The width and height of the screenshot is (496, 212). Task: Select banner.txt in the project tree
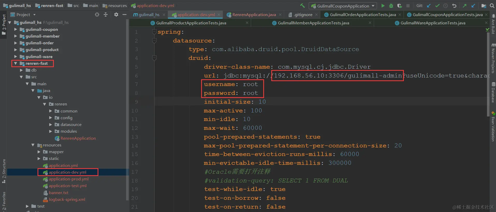[59, 193]
